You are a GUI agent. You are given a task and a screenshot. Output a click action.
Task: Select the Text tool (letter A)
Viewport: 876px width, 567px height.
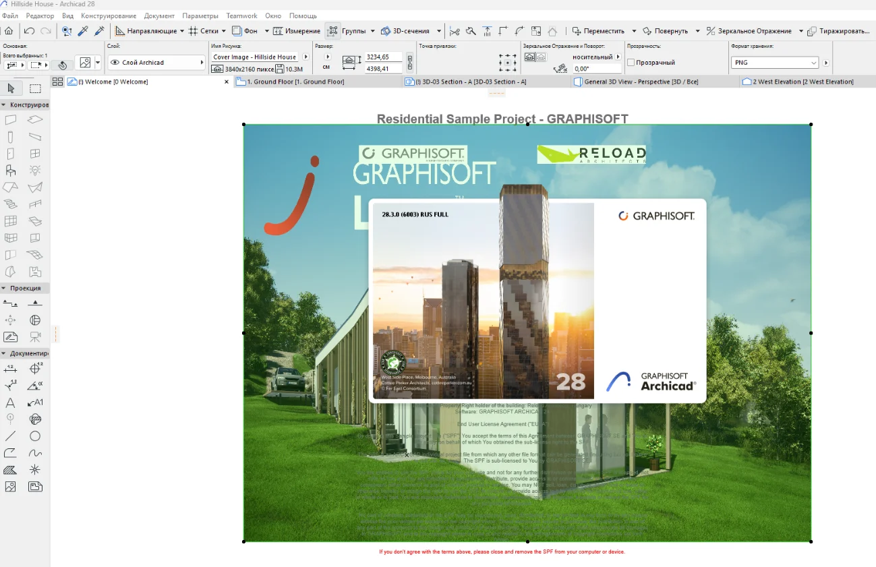click(x=11, y=402)
